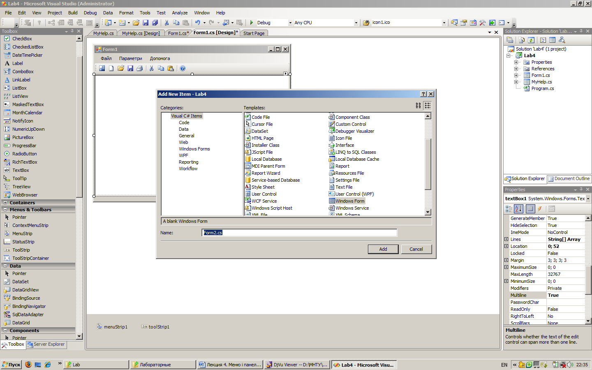Viewport: 592px width, 370px height.
Task: Open the icon1.ico find combo dropdown
Action: coord(444,23)
